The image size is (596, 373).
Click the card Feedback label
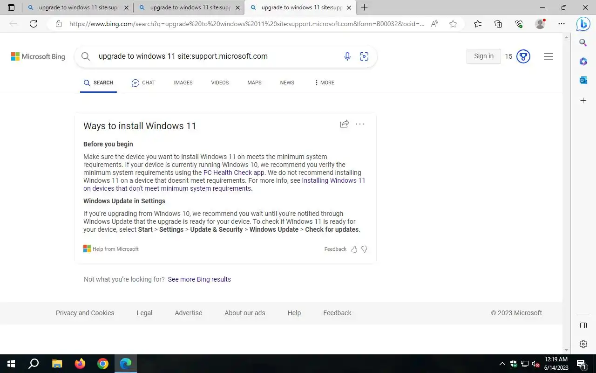coord(335,249)
